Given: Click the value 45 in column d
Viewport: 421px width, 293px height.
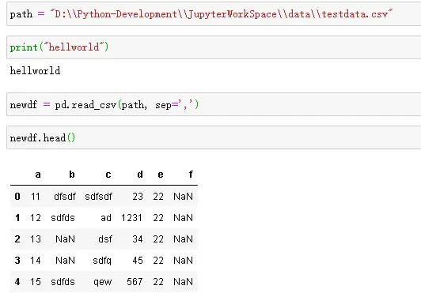Looking at the screenshot, I should point(138,261).
